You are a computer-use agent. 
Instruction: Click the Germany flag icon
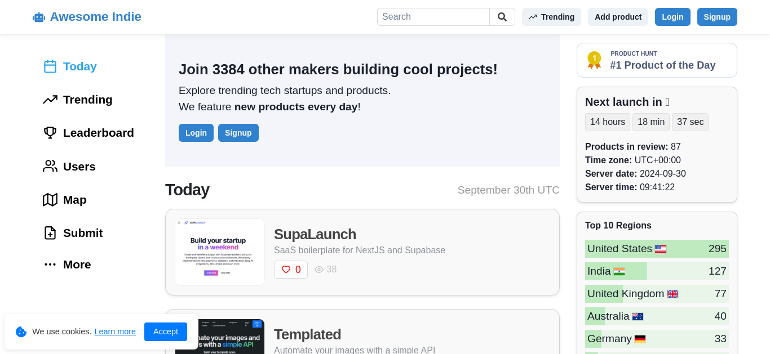pyautogui.click(x=640, y=339)
